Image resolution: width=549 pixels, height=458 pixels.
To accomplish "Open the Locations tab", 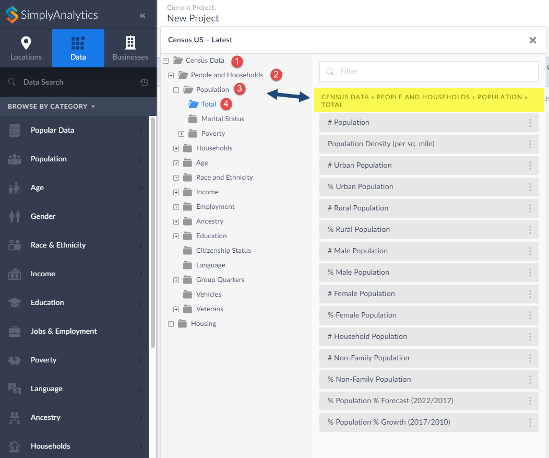I will pyautogui.click(x=26, y=48).
